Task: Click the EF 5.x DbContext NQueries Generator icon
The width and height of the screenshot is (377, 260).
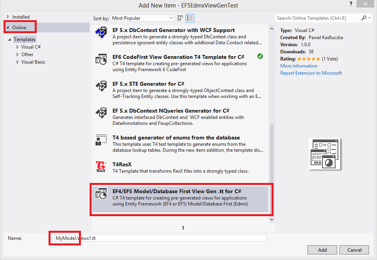Action: [101, 113]
